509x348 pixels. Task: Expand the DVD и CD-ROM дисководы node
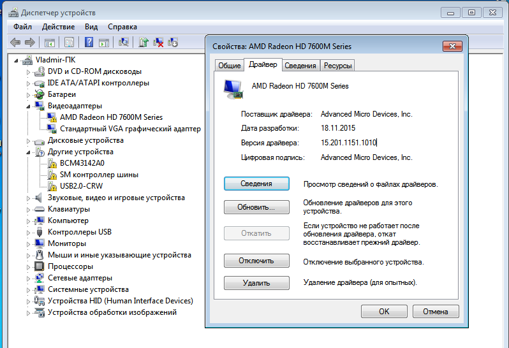pos(28,72)
